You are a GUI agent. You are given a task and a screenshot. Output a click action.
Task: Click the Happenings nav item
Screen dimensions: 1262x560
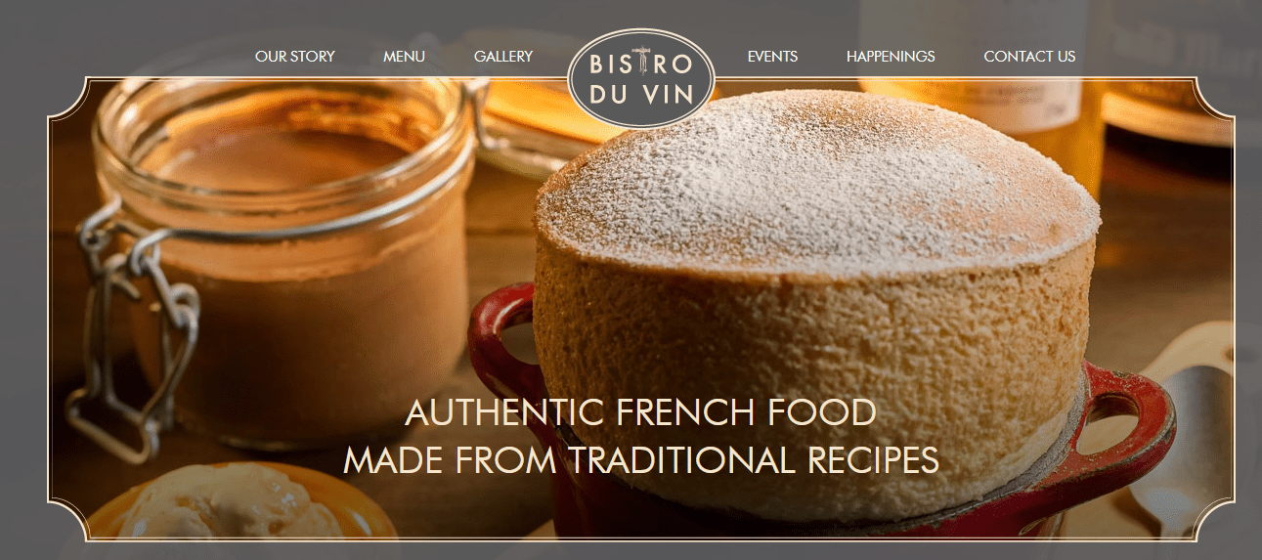pos(891,57)
